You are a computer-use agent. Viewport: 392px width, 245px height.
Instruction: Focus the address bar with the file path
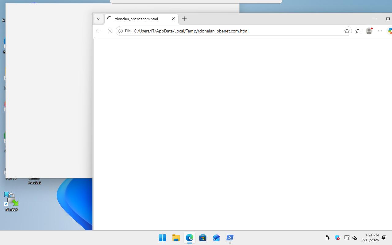(234, 31)
